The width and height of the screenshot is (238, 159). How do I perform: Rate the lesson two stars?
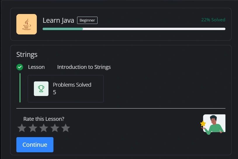pos(33,128)
